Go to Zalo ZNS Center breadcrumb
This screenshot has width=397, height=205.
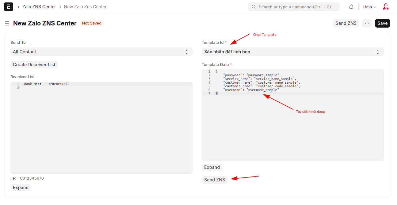tap(39, 7)
